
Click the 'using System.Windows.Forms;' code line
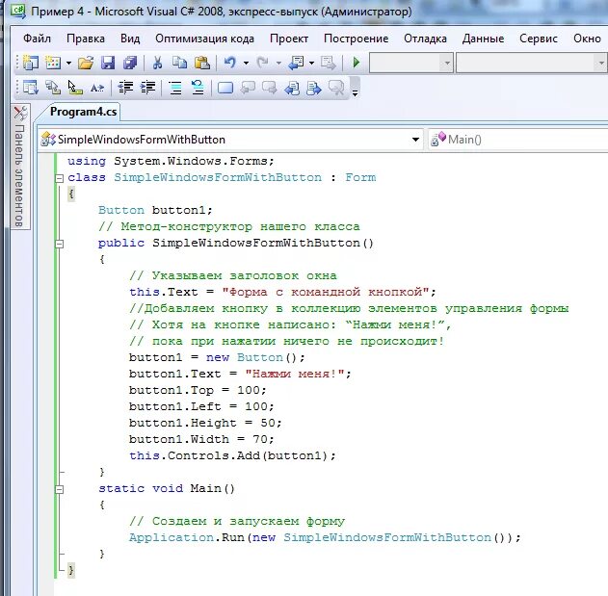[x=171, y=161]
